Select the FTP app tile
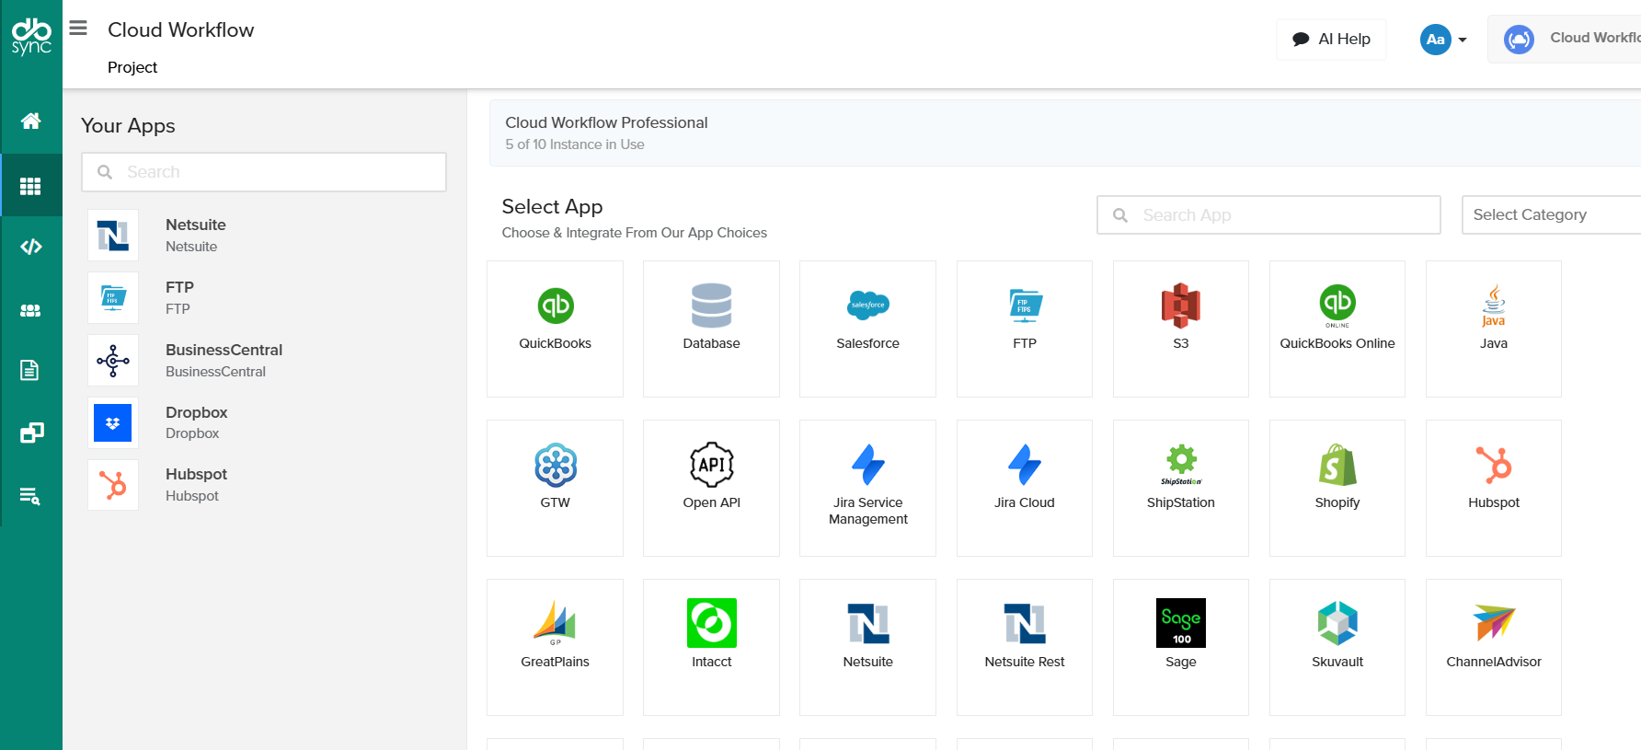 (1025, 329)
